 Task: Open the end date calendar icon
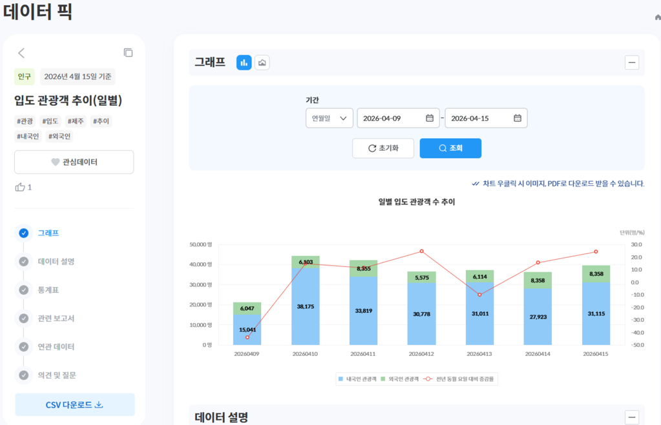(518, 118)
